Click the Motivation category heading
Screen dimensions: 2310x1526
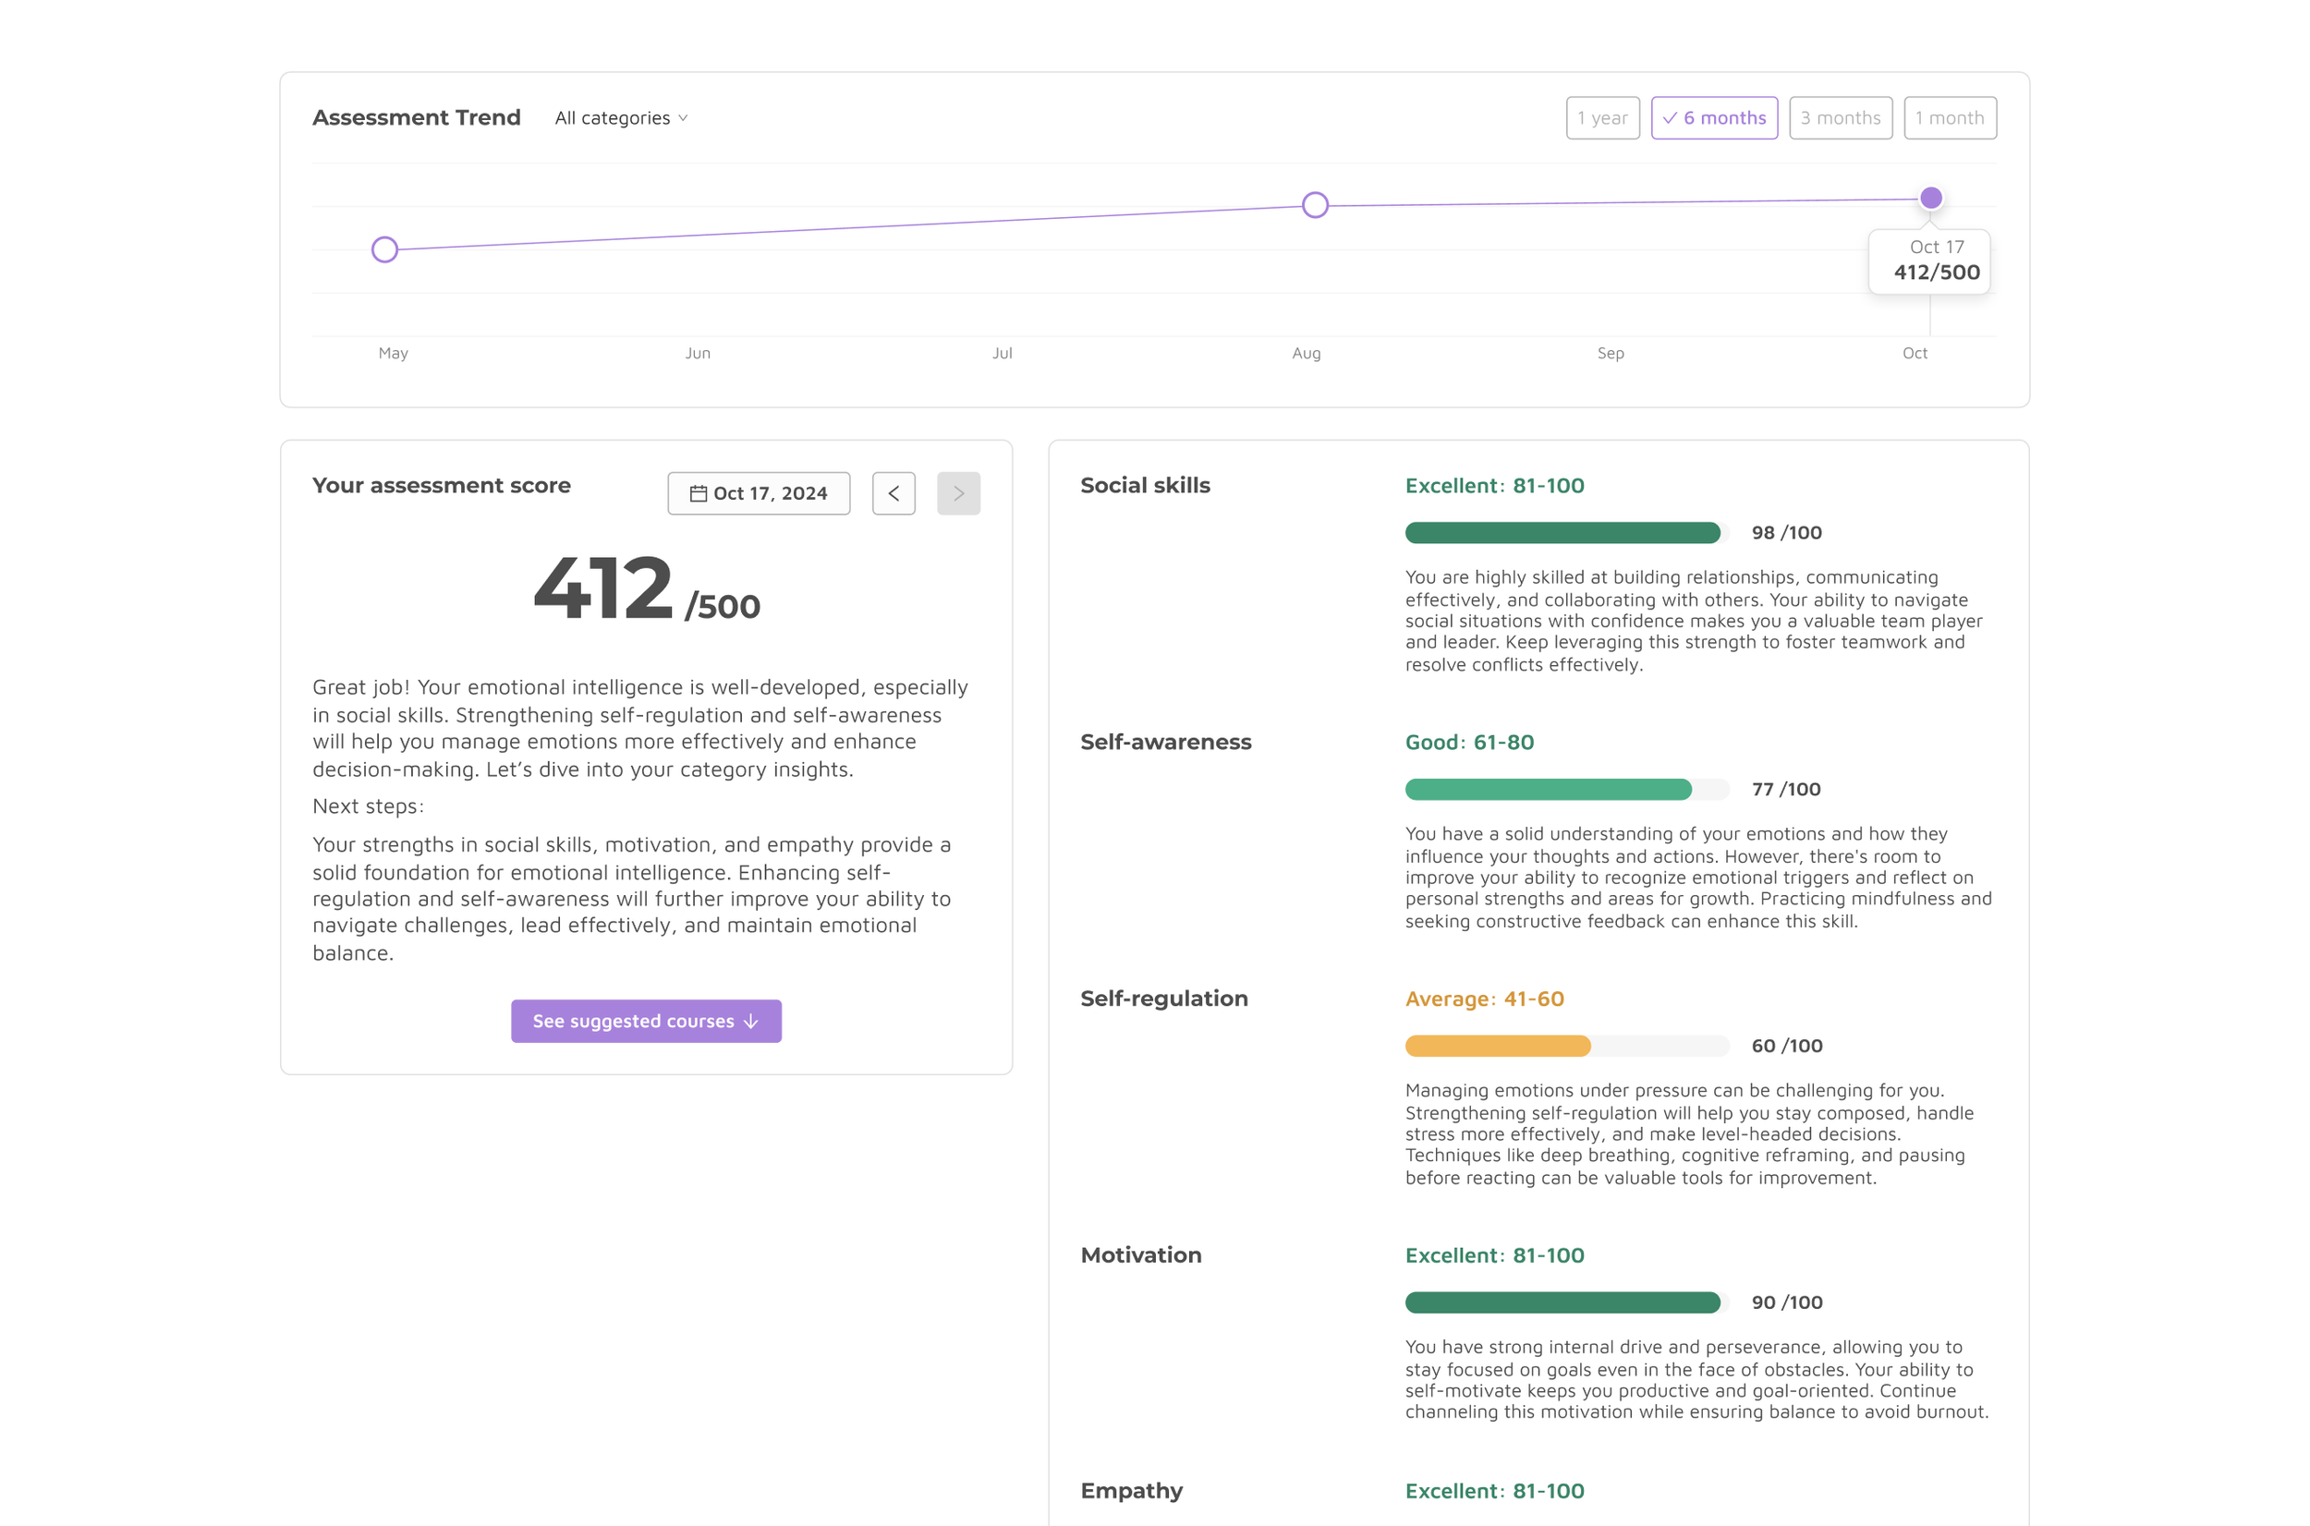click(1141, 1254)
